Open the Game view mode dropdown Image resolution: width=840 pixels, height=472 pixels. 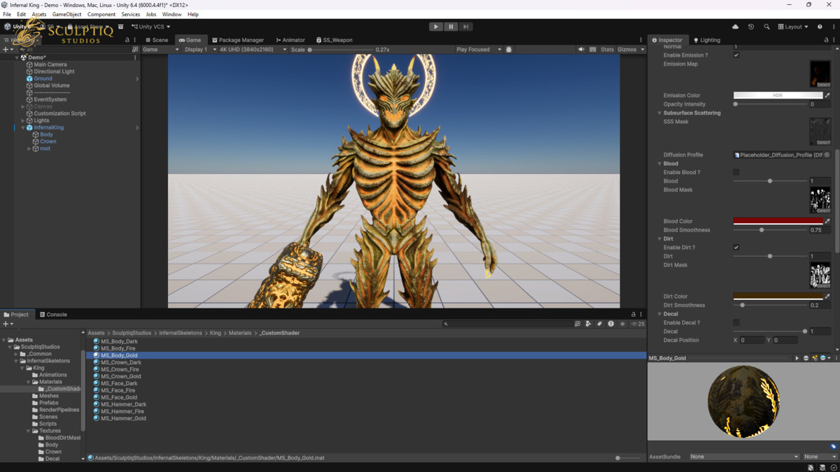(161, 50)
